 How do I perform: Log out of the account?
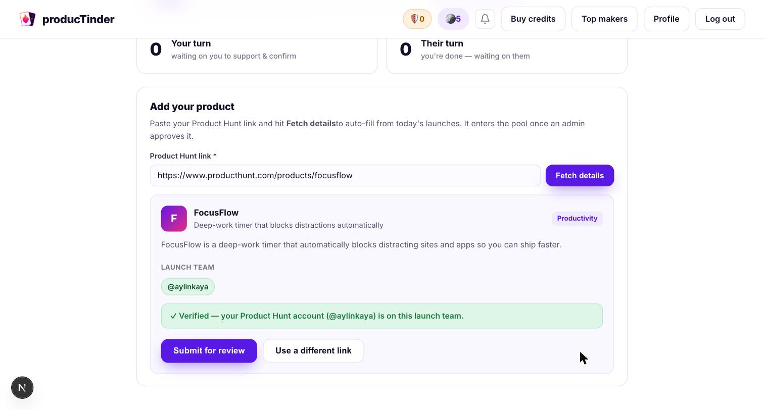[720, 19]
